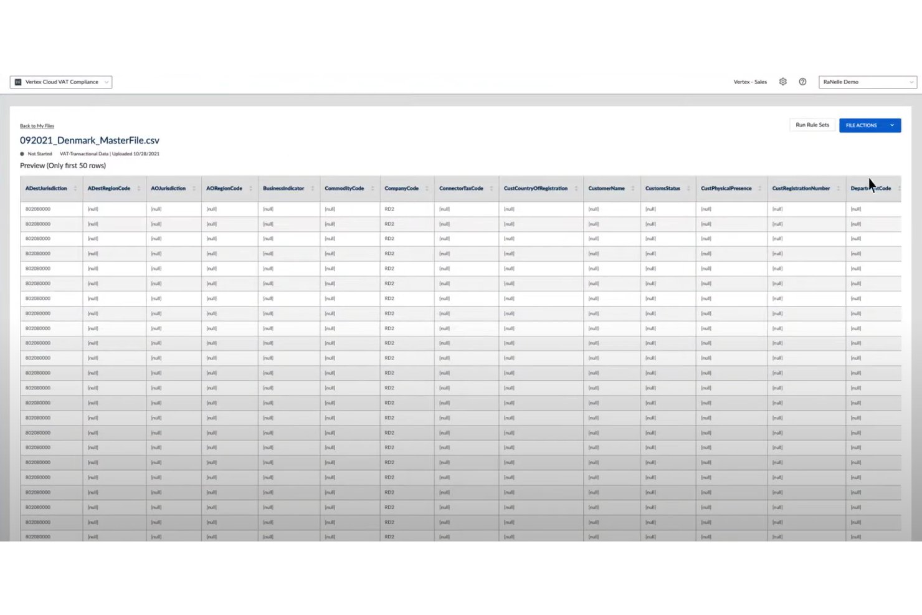Sort the CustomsStatus column using its arrows
The image size is (922, 615).
[x=688, y=188]
